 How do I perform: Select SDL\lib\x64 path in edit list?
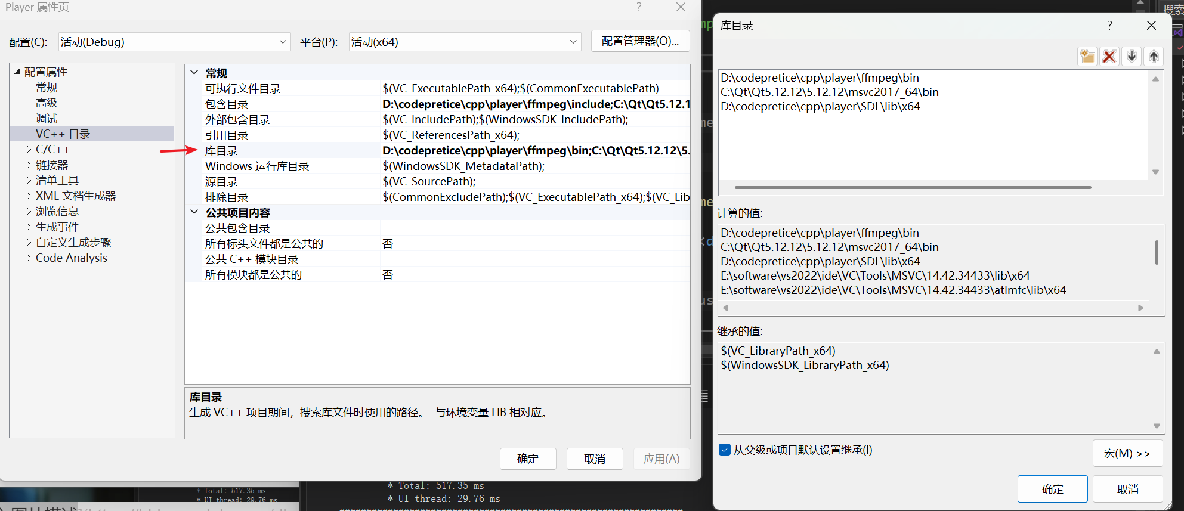click(820, 106)
